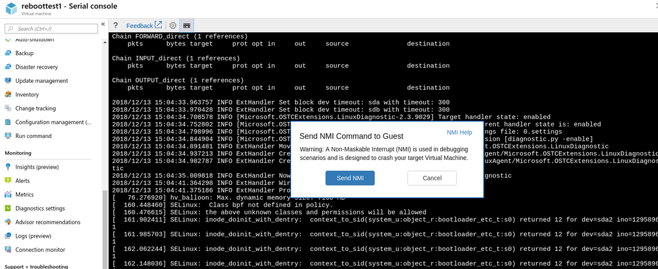Click the Diagnostics settings icon
Screen dimensions: 658x269
(8, 208)
